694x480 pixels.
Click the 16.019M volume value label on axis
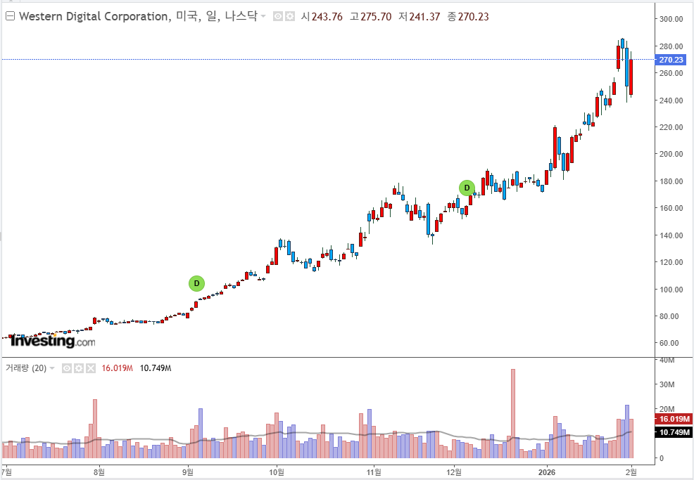[674, 419]
